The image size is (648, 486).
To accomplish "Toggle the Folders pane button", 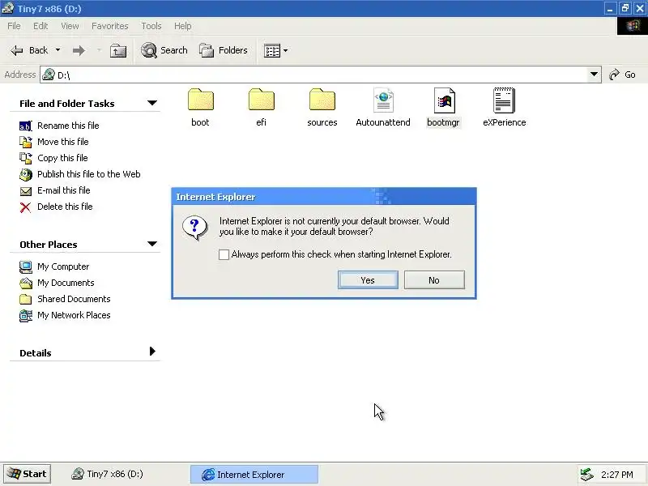I will (x=224, y=50).
